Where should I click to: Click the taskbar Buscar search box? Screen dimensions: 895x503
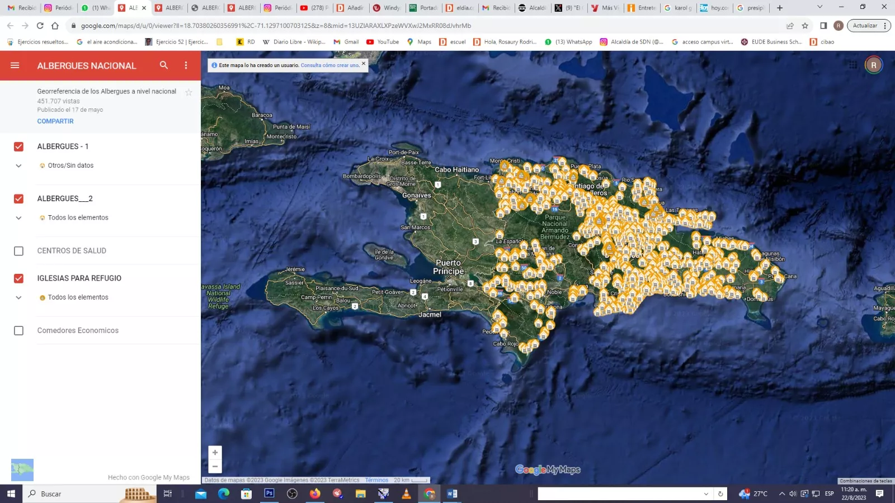tap(89, 493)
